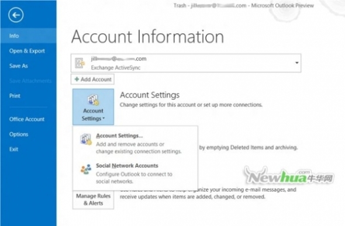Viewport: 345px width, 226px height.
Task: Click Manage Rules & Alerts button
Action: (94, 199)
